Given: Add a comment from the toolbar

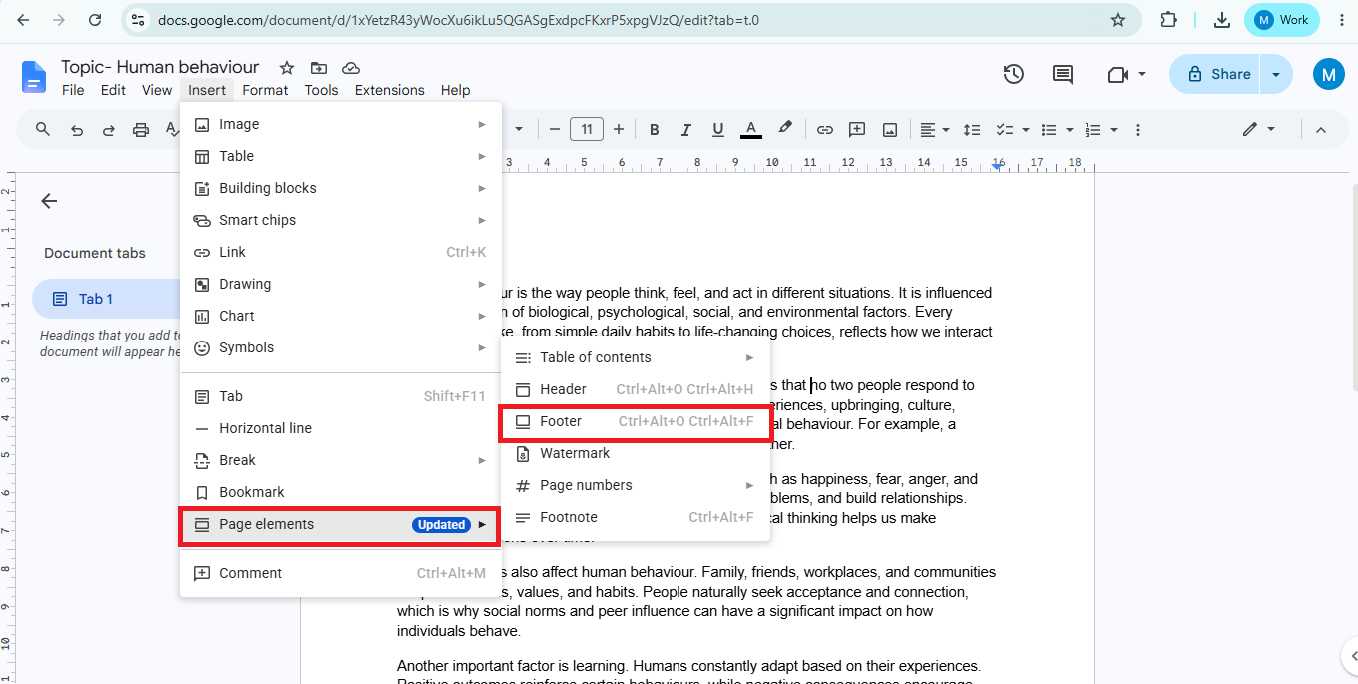Looking at the screenshot, I should coord(857,129).
